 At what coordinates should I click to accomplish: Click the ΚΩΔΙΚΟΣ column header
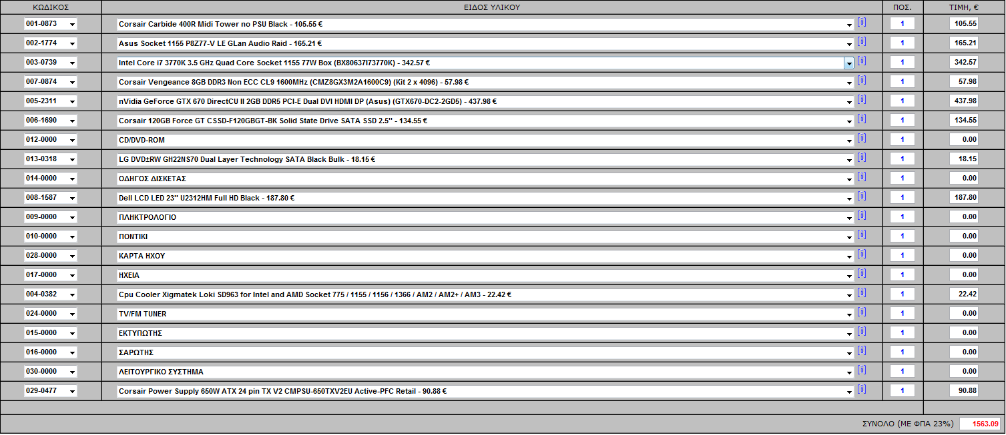51,7
